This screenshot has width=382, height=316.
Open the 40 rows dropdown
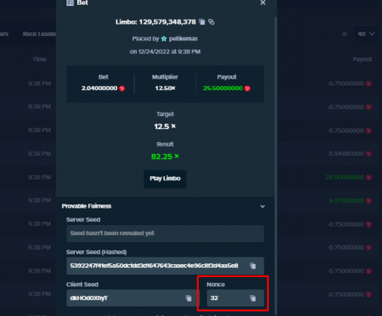point(366,34)
